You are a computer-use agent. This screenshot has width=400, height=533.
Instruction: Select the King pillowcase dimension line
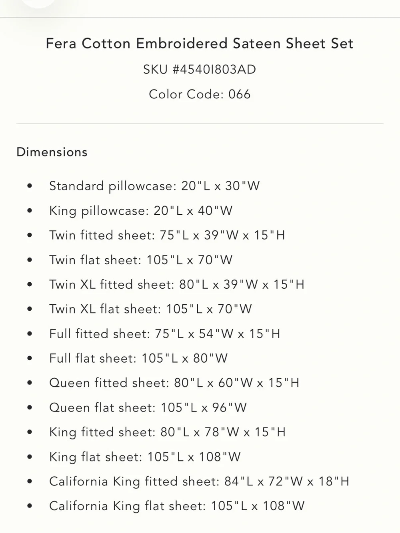141,211
